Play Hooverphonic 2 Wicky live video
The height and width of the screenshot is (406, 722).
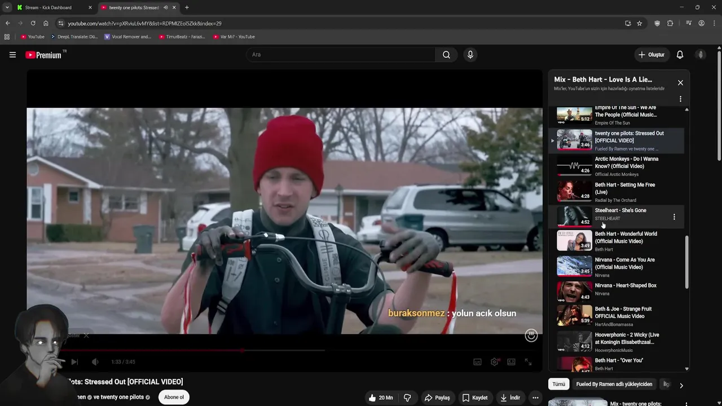[x=617, y=342]
